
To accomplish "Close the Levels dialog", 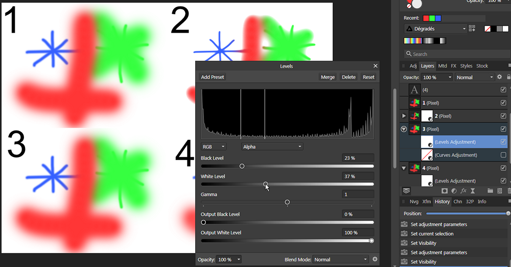I will pos(376,66).
